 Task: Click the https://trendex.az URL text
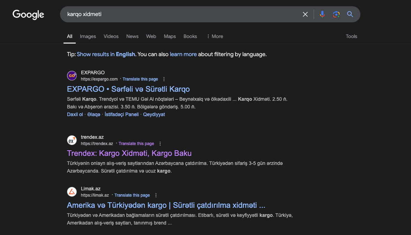coord(97,144)
